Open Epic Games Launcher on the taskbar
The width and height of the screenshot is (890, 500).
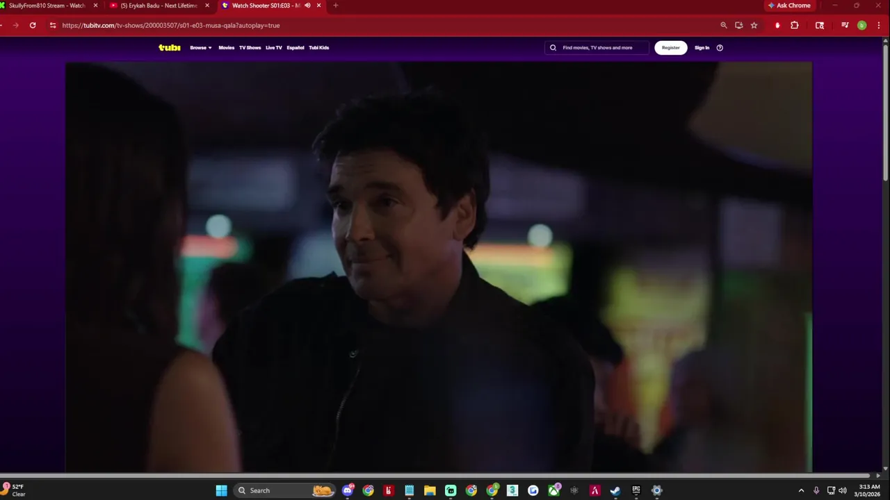[636, 490]
